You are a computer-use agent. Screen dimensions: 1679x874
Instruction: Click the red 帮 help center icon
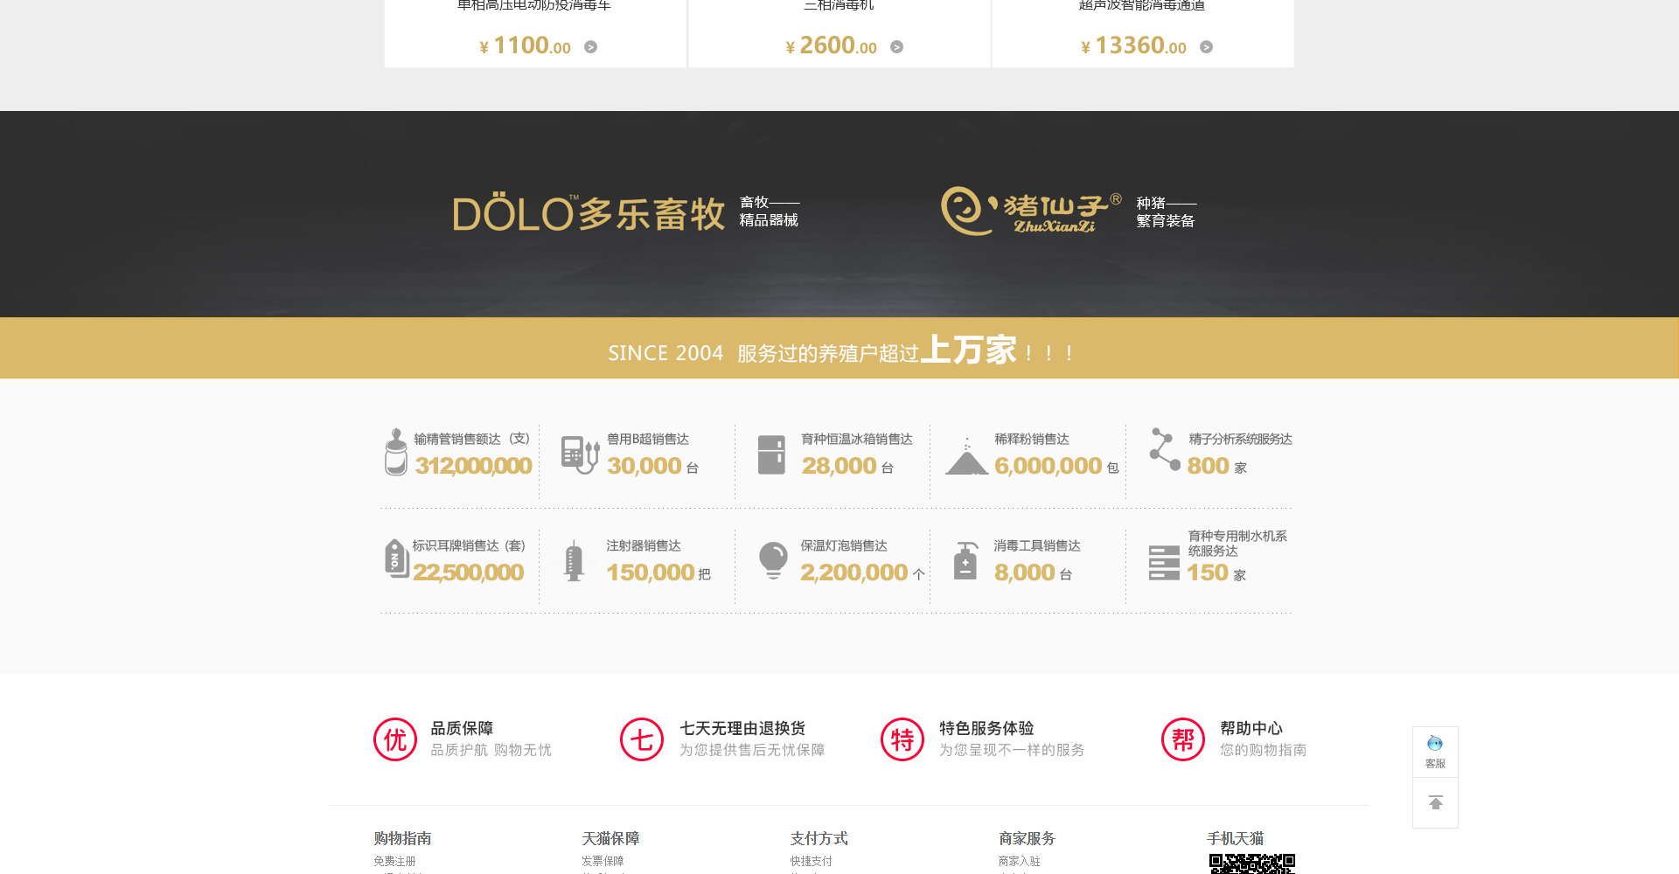[x=1183, y=739]
